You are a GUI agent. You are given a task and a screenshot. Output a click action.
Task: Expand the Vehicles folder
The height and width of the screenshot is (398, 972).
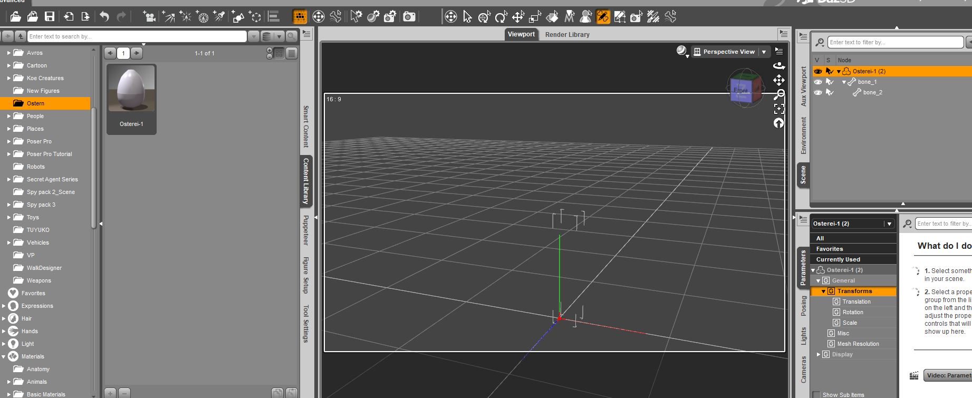(8, 242)
